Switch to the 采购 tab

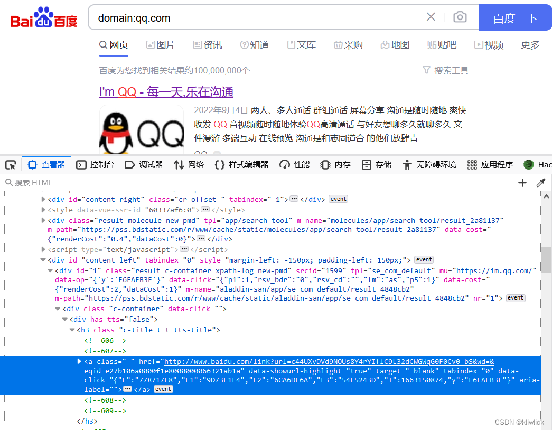pos(348,45)
